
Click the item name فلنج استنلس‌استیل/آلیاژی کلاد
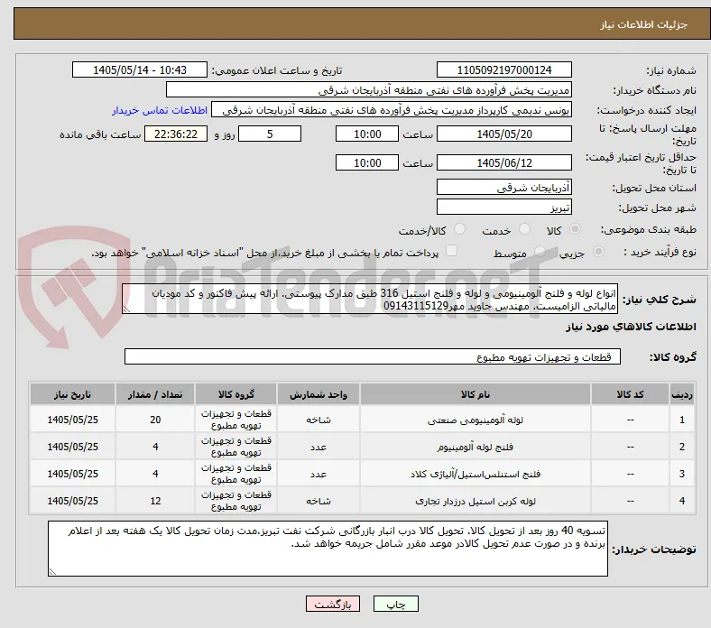(476, 475)
